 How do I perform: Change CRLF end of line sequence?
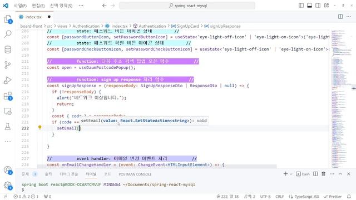coord(280,197)
